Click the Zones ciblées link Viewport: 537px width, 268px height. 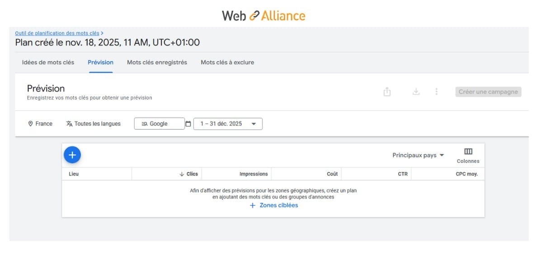click(x=274, y=205)
